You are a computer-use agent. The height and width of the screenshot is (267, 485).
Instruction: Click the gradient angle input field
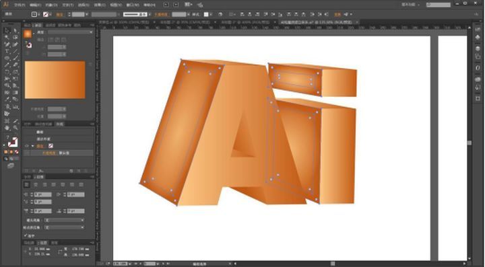click(x=56, y=47)
